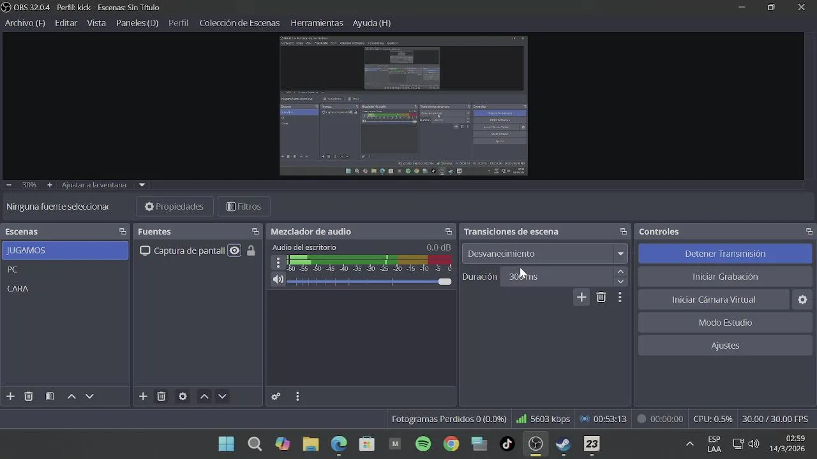
Task: Adjust the Audio del escritorio volume slider
Action: click(x=369, y=281)
